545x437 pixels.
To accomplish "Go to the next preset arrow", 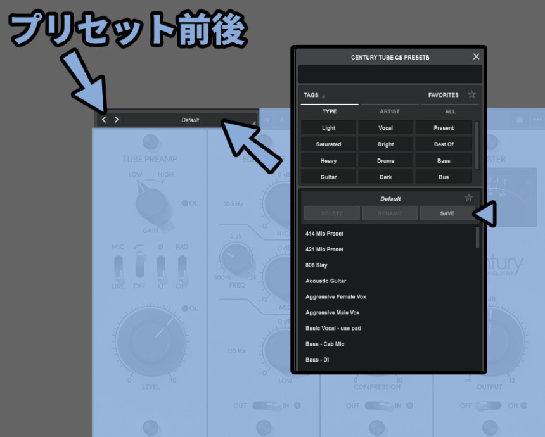I will coord(117,119).
